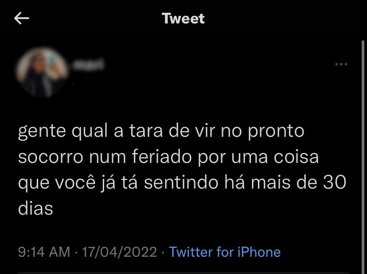The width and height of the screenshot is (367, 274).
Task: Click the word "tara" in the first line
Action: point(146,131)
